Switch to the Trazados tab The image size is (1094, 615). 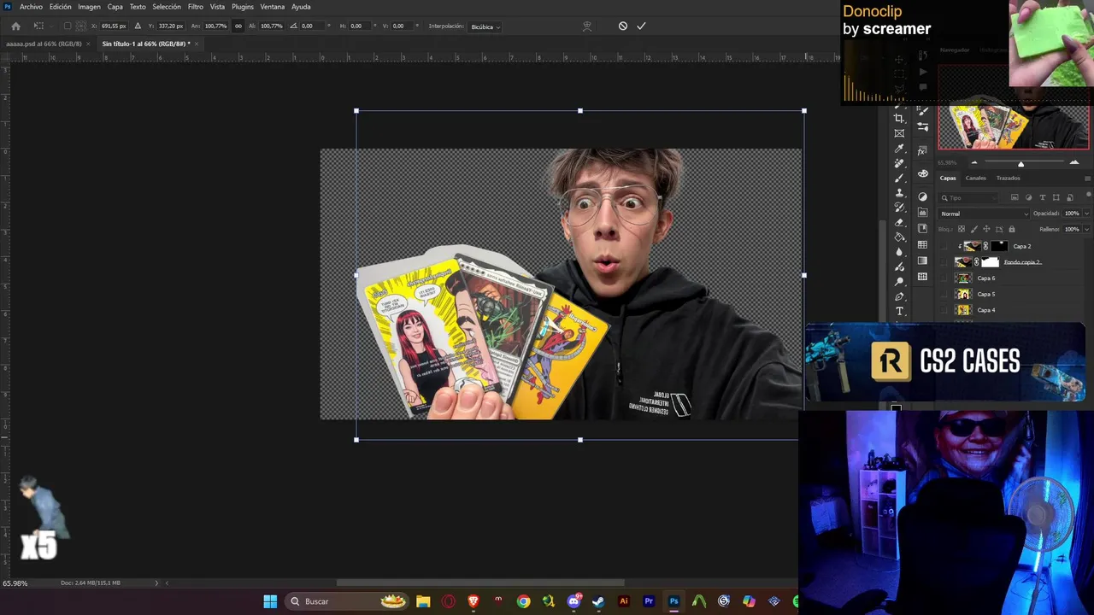click(1008, 179)
